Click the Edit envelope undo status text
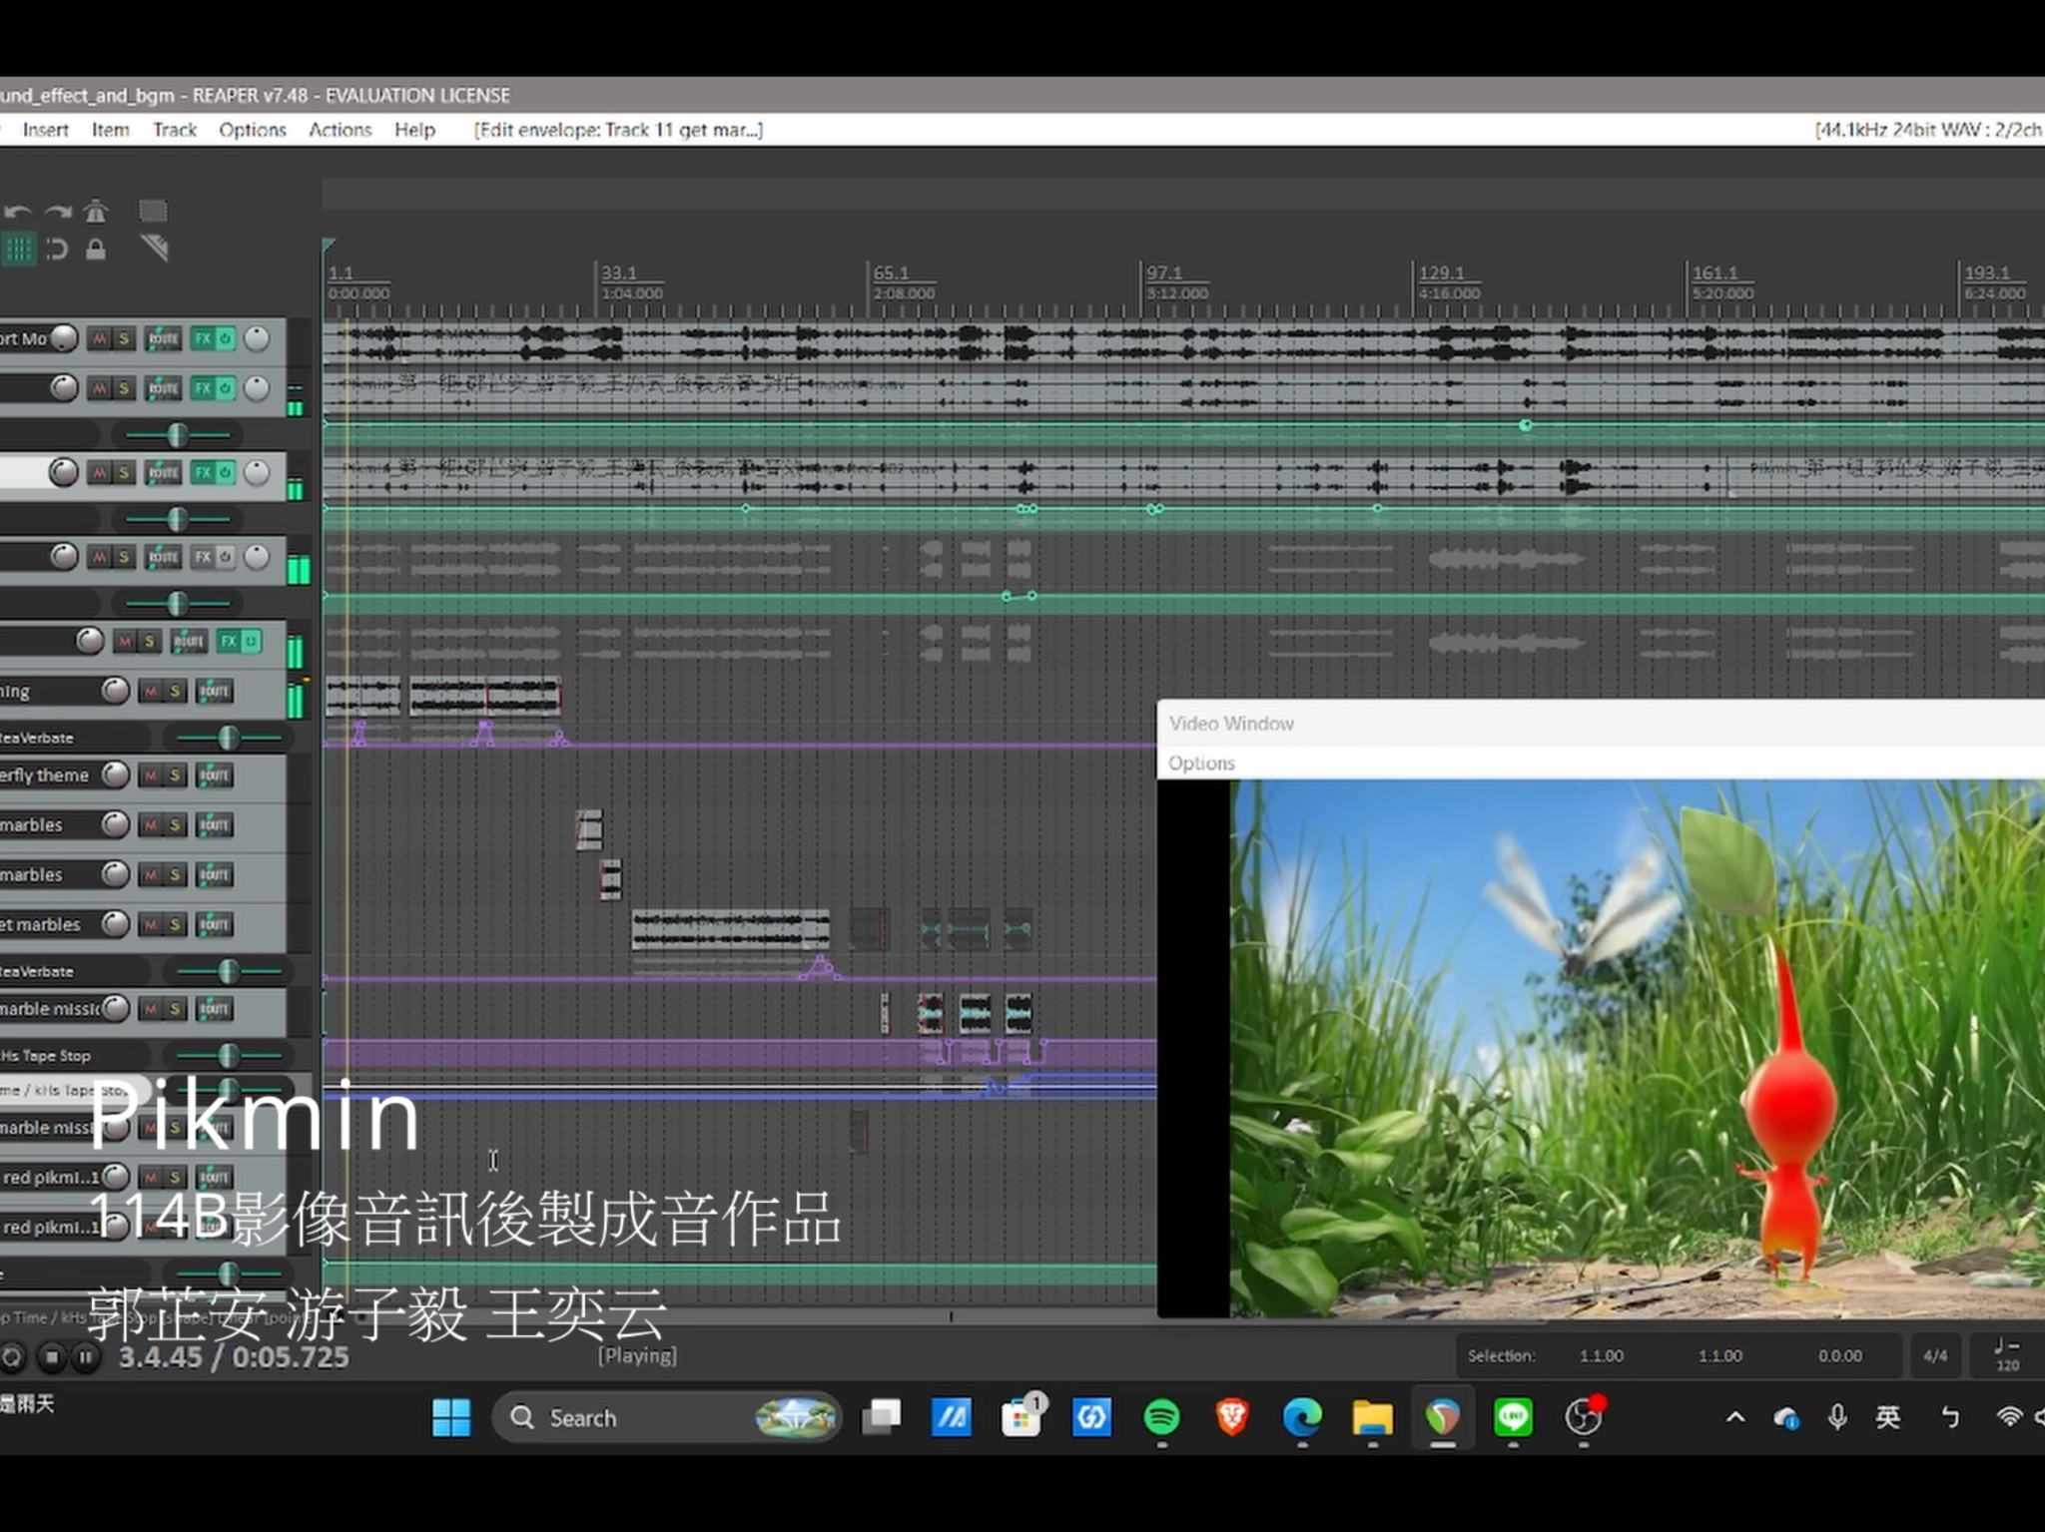Screen dimensions: 2045x1532 (x=619, y=130)
